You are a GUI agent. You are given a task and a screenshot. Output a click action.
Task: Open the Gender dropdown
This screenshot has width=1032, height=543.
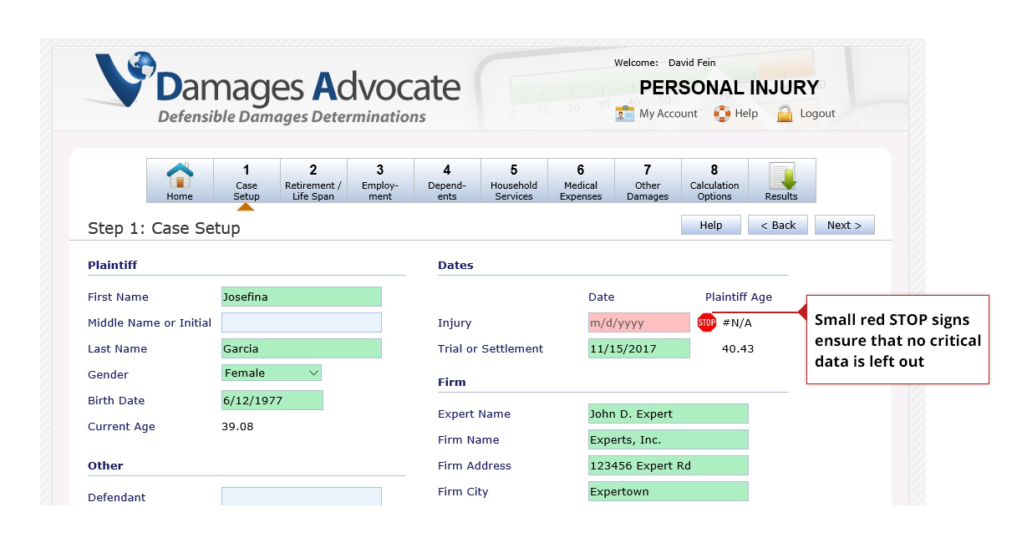coord(272,373)
